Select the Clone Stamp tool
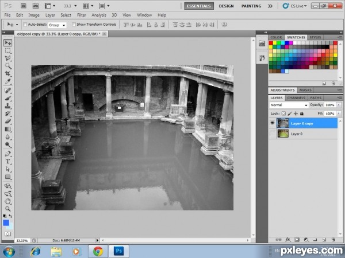Viewport: 345px width, 258px height. (x=7, y=105)
